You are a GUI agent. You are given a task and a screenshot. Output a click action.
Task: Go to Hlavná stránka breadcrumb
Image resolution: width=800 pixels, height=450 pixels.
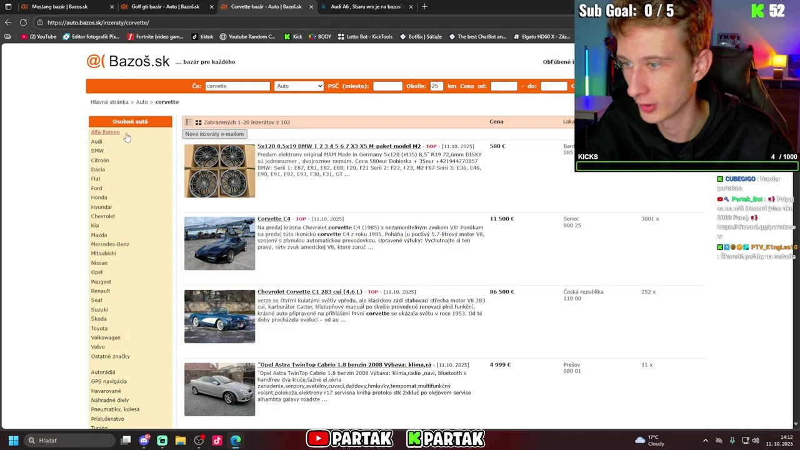(109, 102)
